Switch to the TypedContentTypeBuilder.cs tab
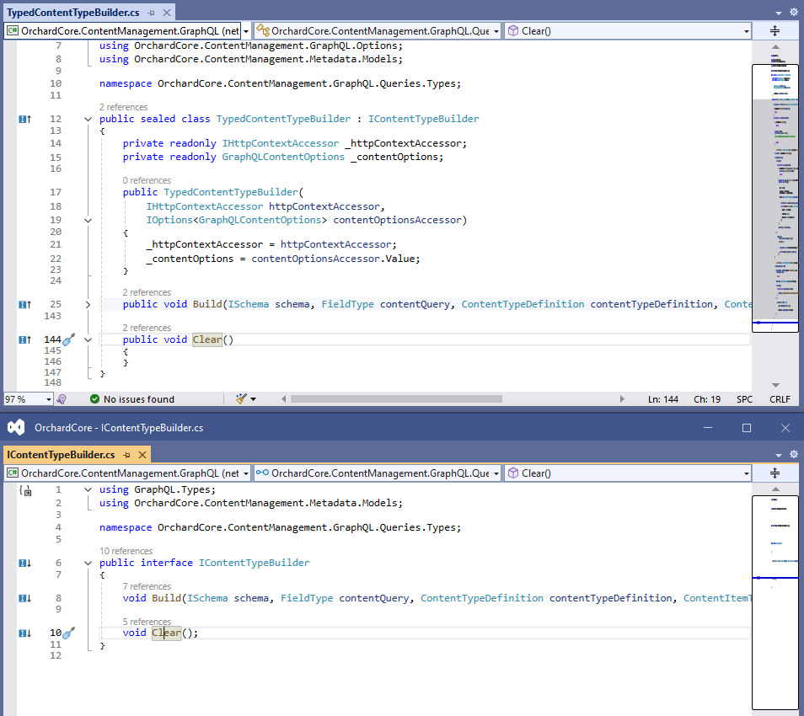 point(72,13)
